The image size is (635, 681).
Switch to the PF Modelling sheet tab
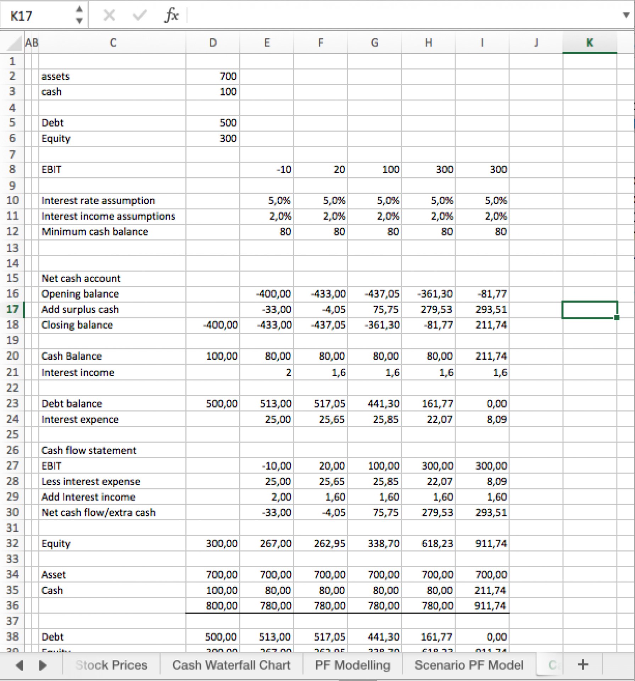[x=352, y=665]
